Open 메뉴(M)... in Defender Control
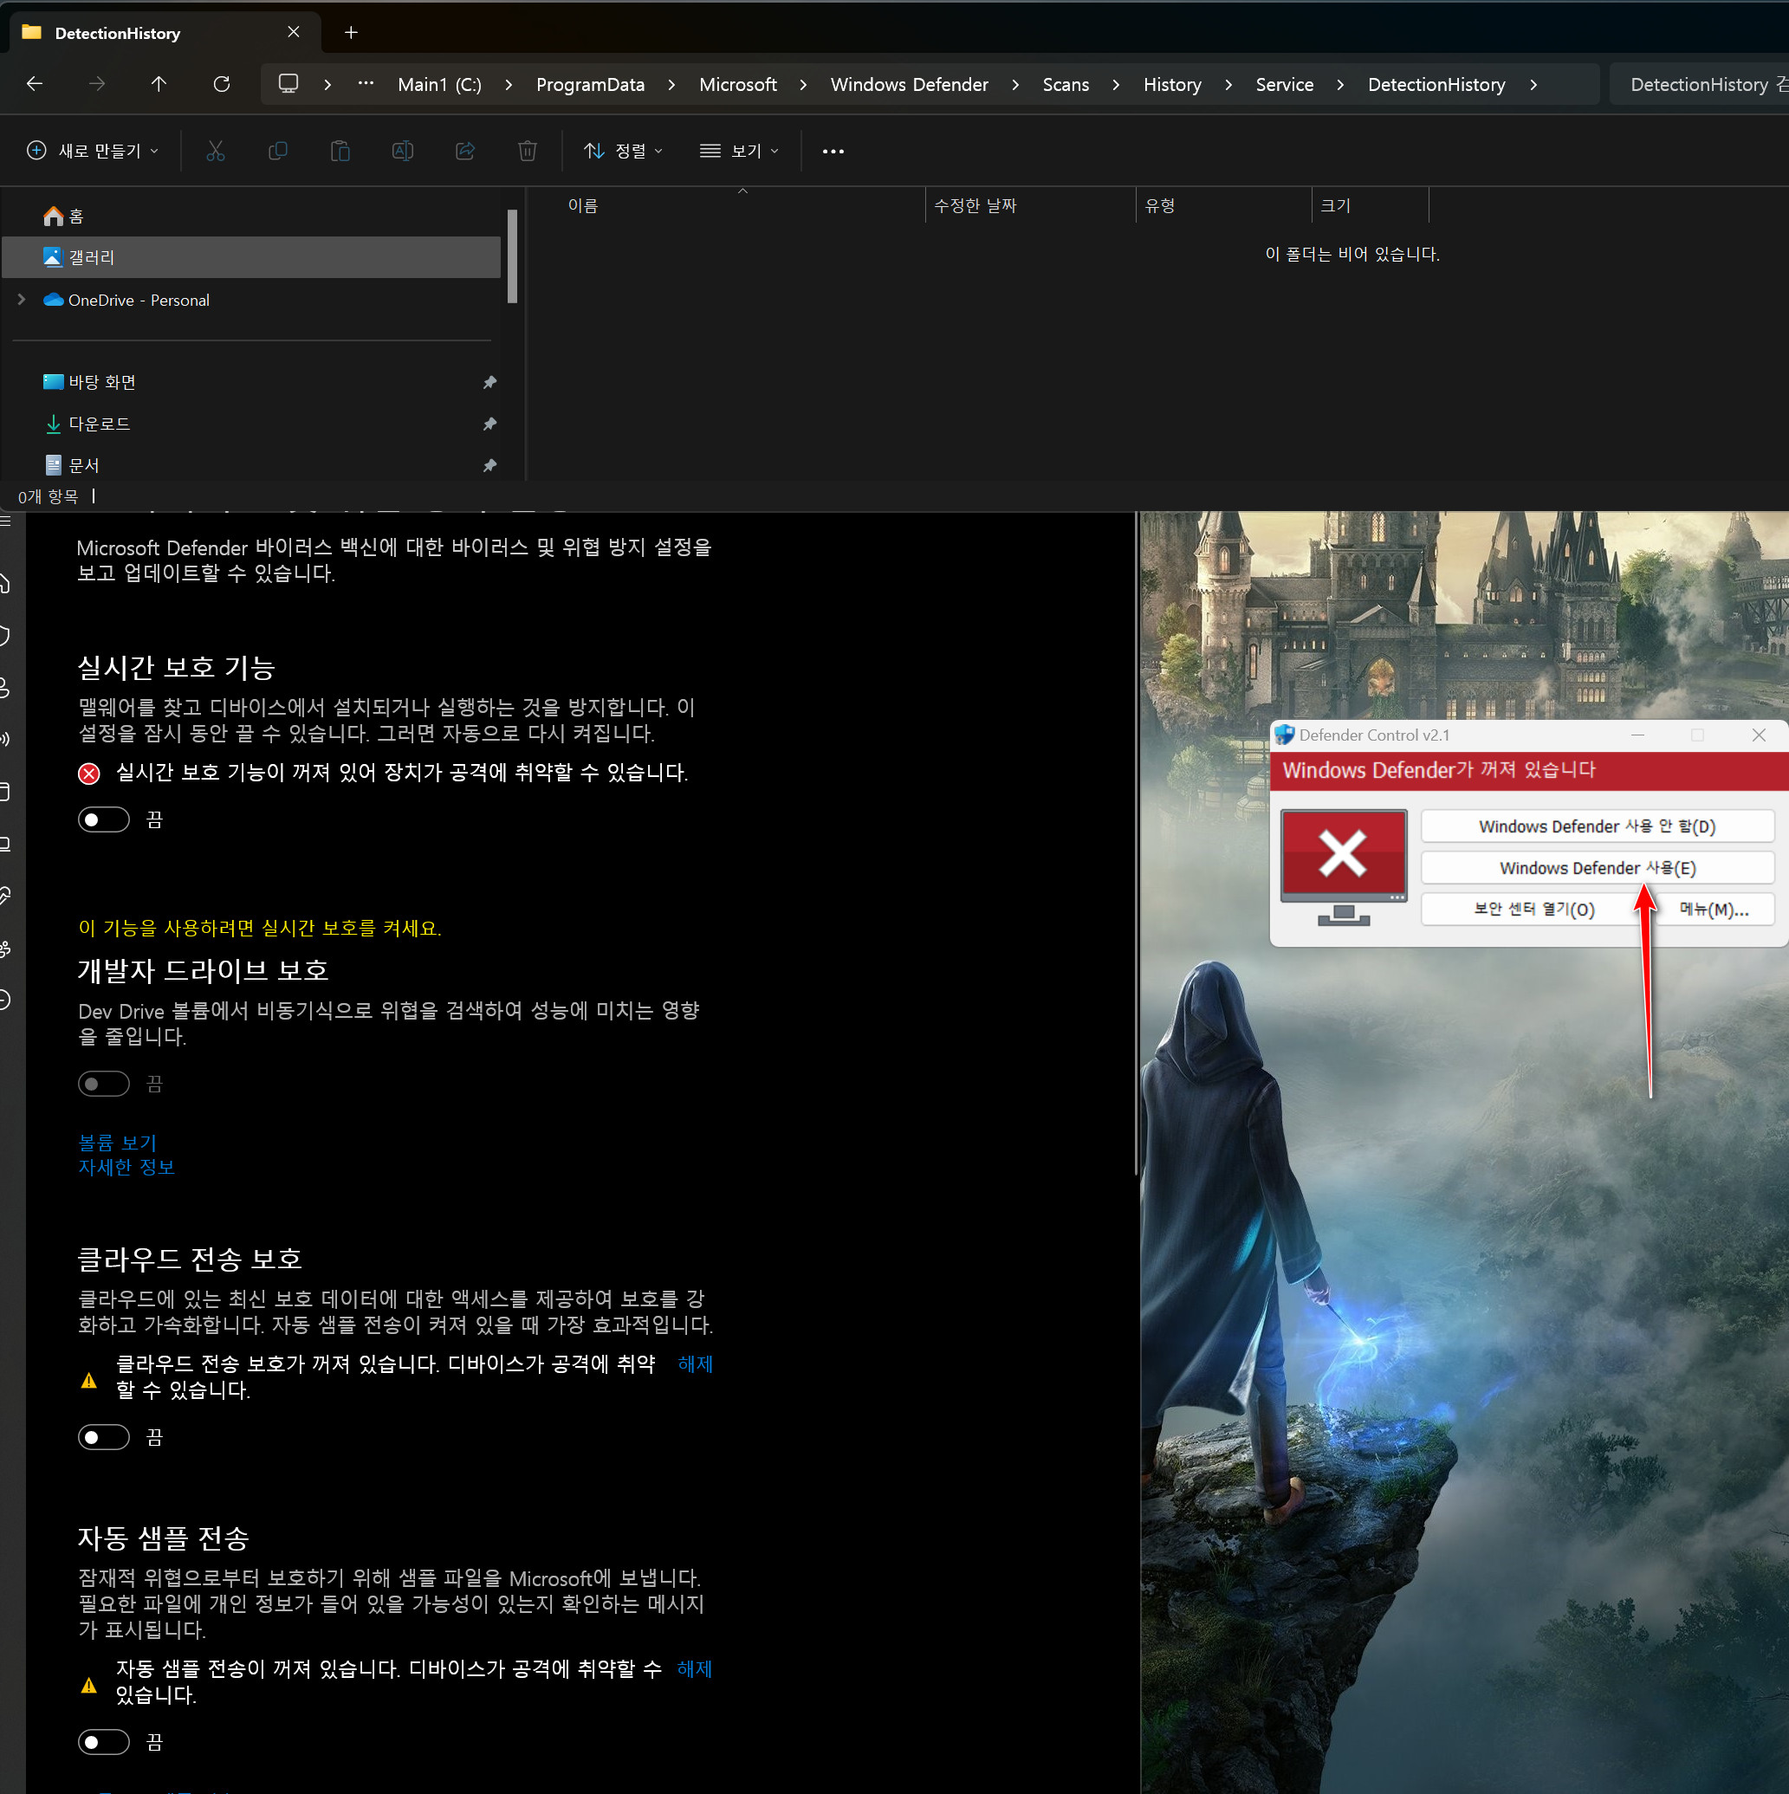This screenshot has height=1794, width=1789. [1714, 909]
